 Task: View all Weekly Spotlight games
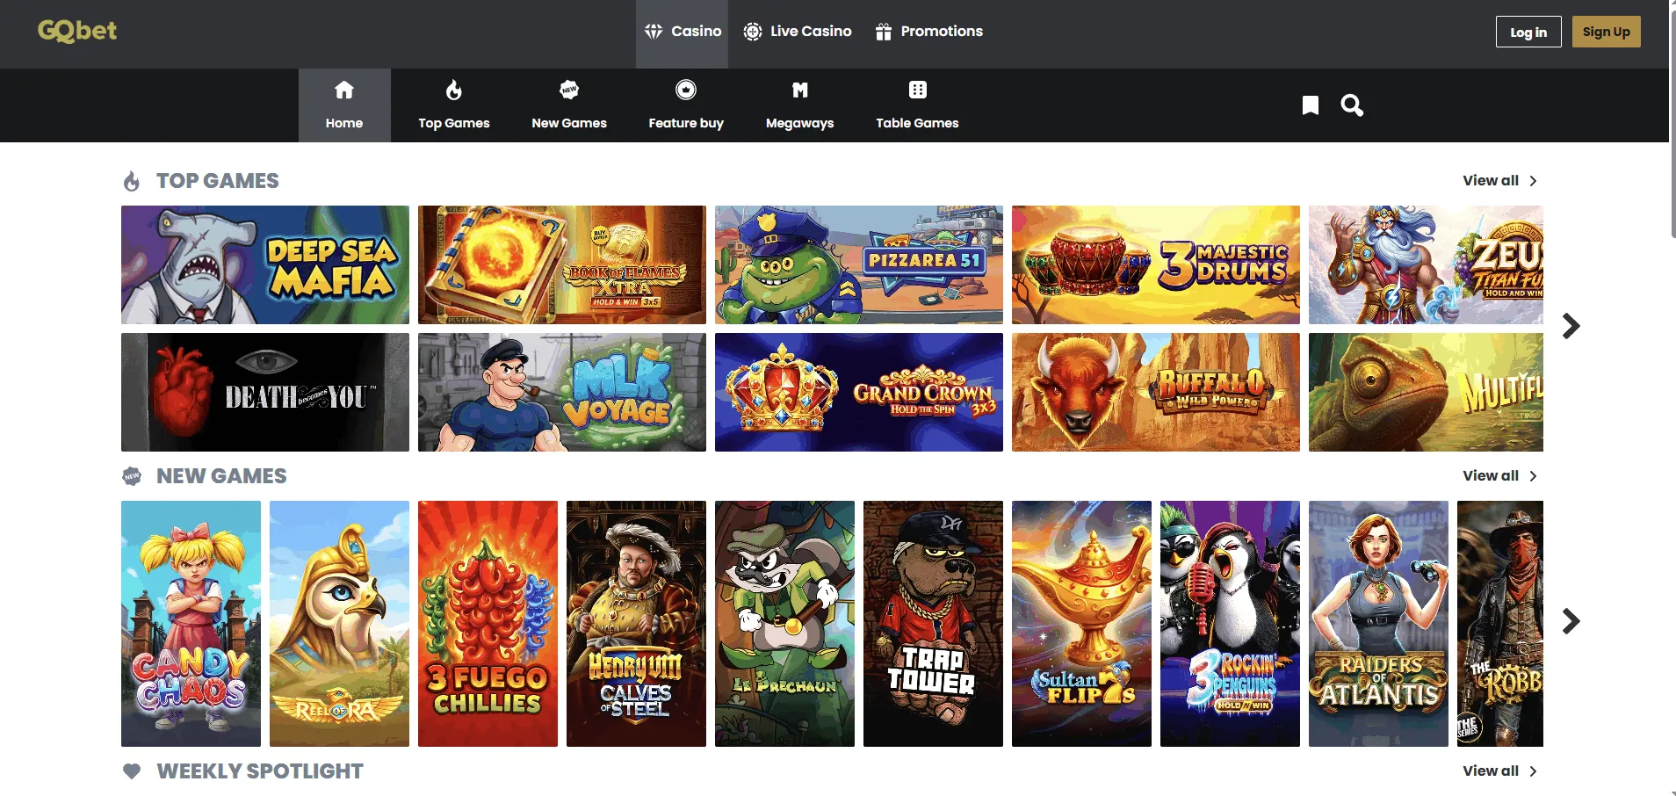(x=1499, y=771)
